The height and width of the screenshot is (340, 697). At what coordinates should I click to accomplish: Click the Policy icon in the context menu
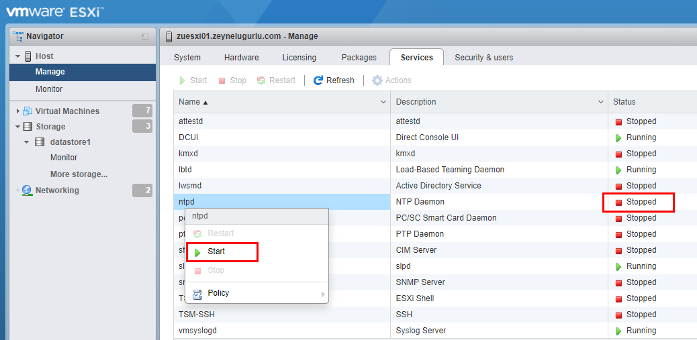coord(197,294)
